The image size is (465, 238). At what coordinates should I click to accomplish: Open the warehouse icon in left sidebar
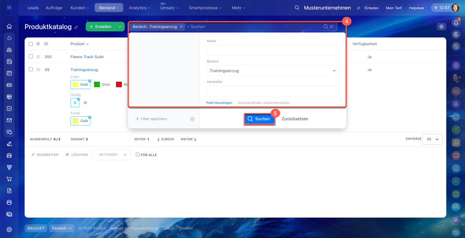[9, 156]
